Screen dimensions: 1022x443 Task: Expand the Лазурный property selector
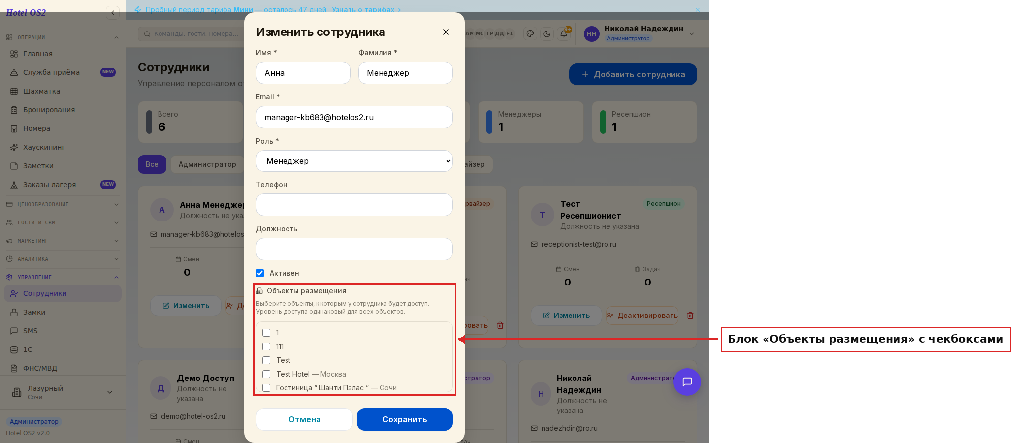point(63,392)
